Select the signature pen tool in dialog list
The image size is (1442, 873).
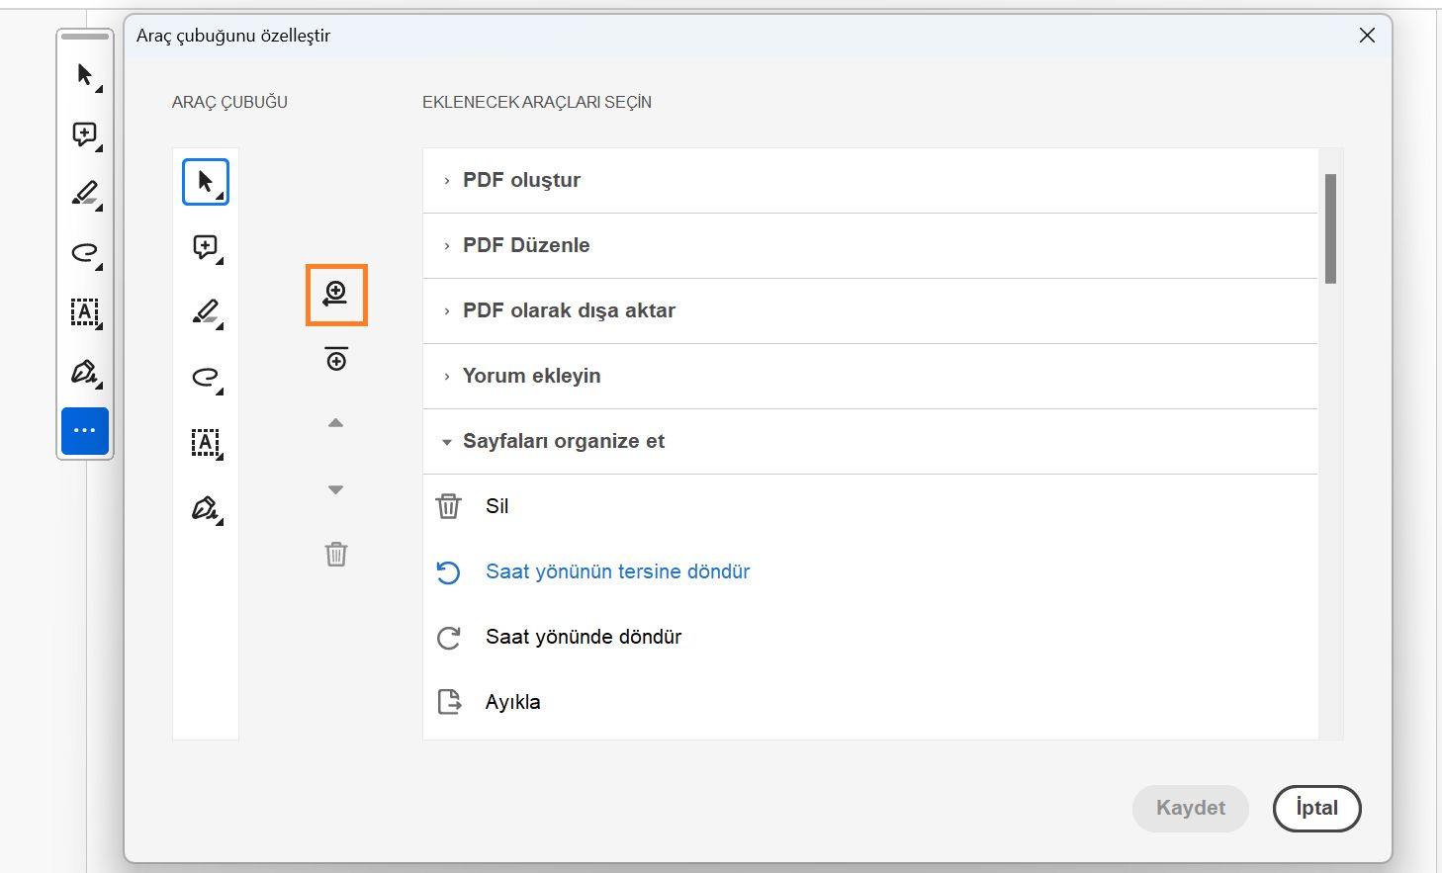[x=206, y=509]
